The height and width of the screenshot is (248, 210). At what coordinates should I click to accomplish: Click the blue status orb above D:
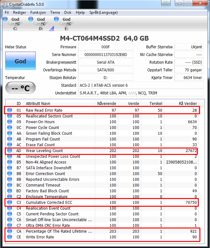pyautogui.click(x=31, y=19)
